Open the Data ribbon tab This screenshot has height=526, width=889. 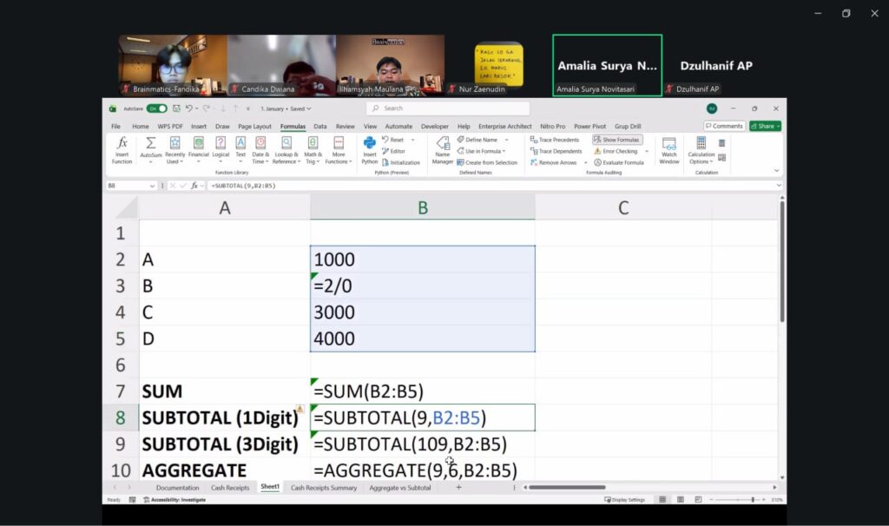(320, 126)
